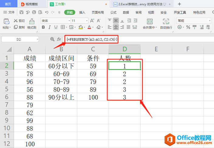Apply fill color bucket
This screenshot has height=148, width=214.
click(x=81, y=27)
